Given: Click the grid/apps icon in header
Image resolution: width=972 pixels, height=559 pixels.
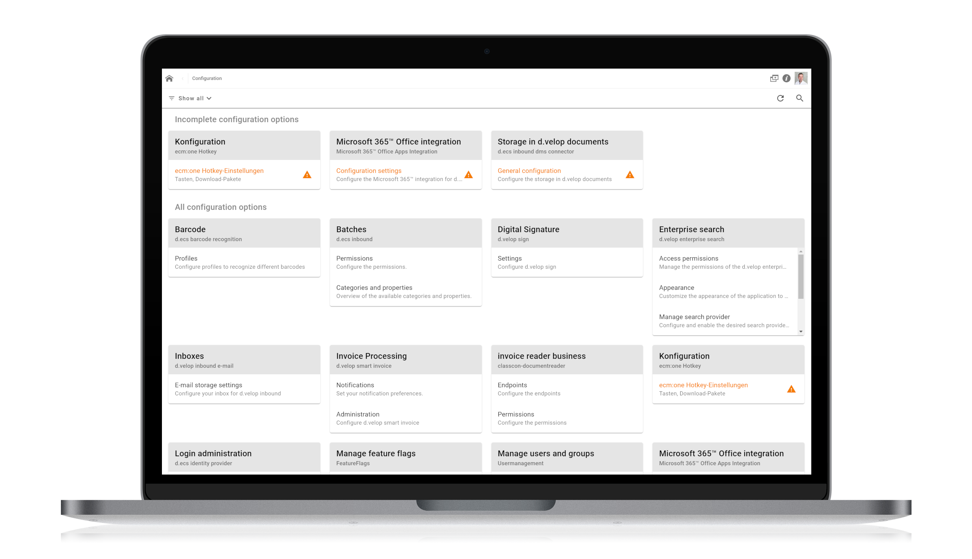Looking at the screenshot, I should [774, 78].
